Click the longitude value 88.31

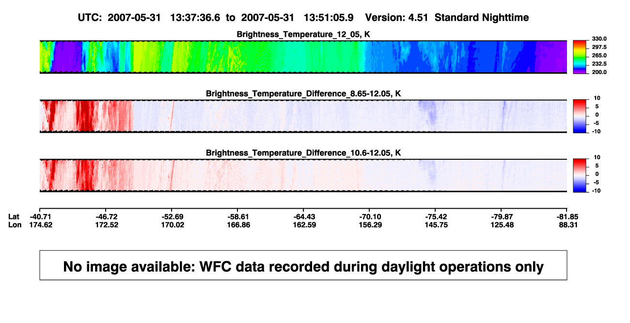[567, 225]
